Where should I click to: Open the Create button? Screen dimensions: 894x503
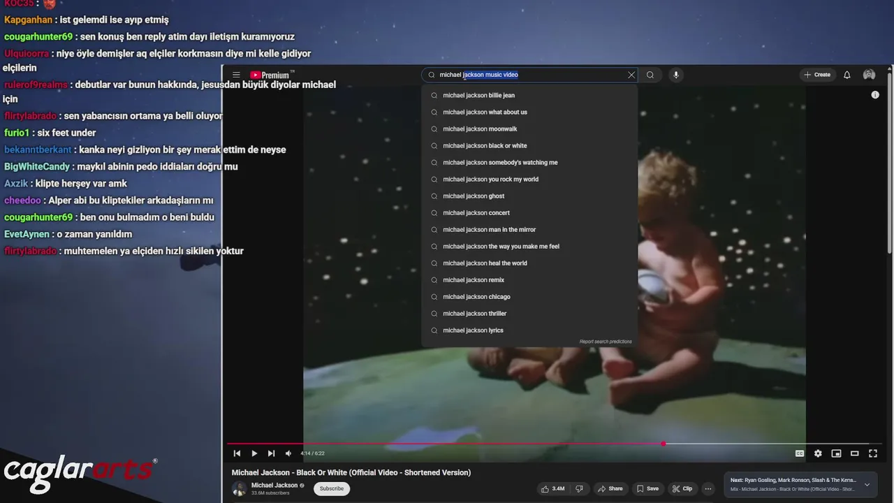pos(817,75)
